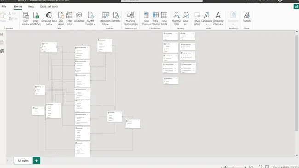Click the Reset layout circular icon

pyautogui.click(x=260, y=167)
